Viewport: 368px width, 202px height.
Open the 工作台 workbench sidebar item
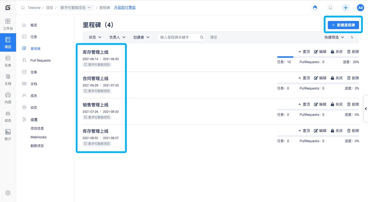(x=8, y=24)
